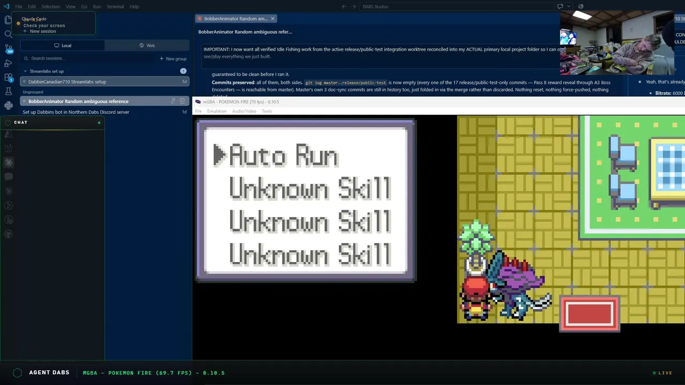Open Source Control with the 169 badge
The height and width of the screenshot is (385, 685).
tap(8, 49)
